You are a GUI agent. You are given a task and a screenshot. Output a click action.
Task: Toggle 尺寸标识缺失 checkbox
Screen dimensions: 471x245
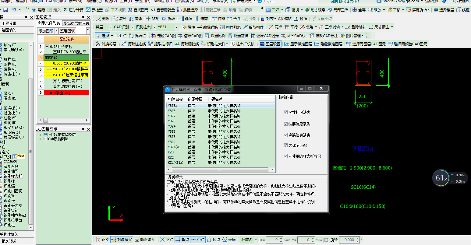coord(285,112)
